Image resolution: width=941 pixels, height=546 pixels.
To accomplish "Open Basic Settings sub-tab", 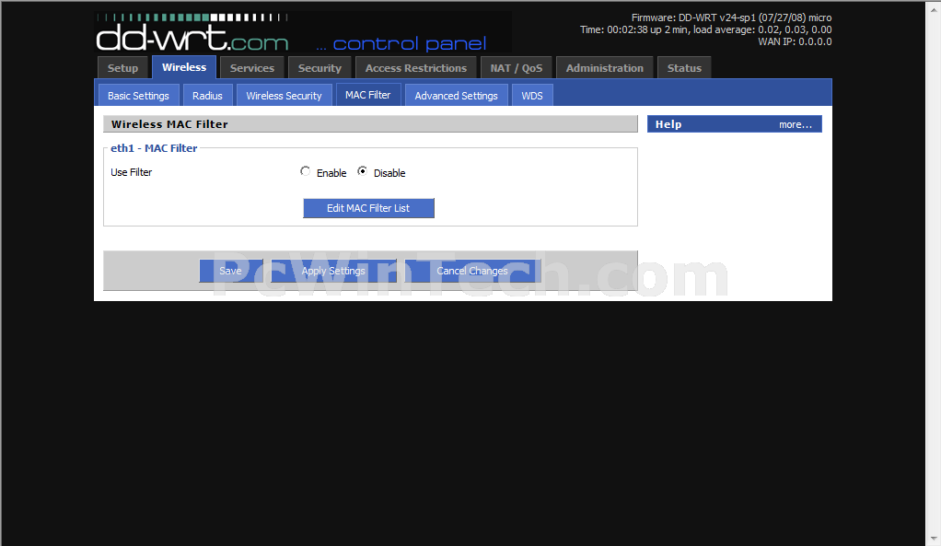I will click(138, 96).
